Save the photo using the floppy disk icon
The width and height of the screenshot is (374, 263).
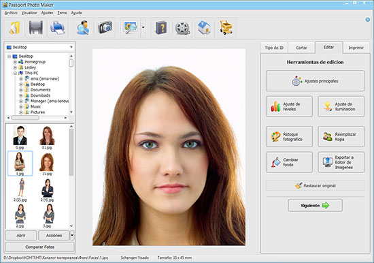tap(36, 27)
